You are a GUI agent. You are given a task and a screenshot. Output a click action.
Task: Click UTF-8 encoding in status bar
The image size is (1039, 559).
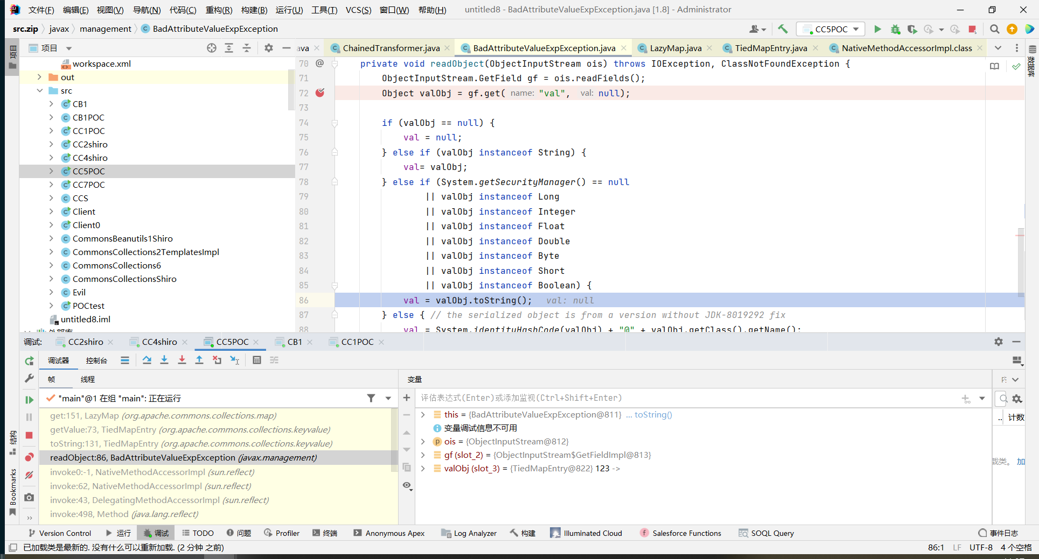coord(981,547)
